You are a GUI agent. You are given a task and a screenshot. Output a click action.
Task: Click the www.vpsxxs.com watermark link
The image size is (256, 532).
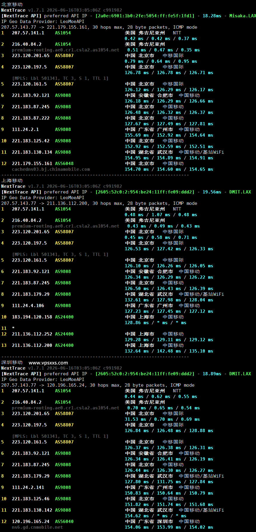(x=48, y=362)
